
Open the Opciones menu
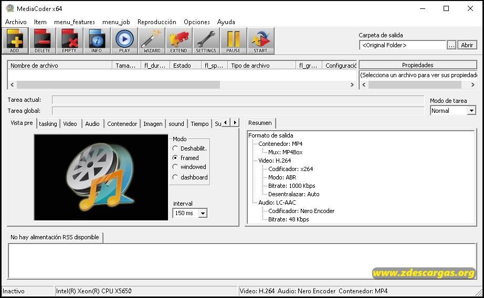[197, 22]
